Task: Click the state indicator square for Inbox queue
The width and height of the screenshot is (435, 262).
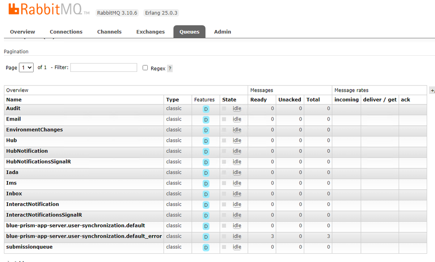Action: [224, 194]
